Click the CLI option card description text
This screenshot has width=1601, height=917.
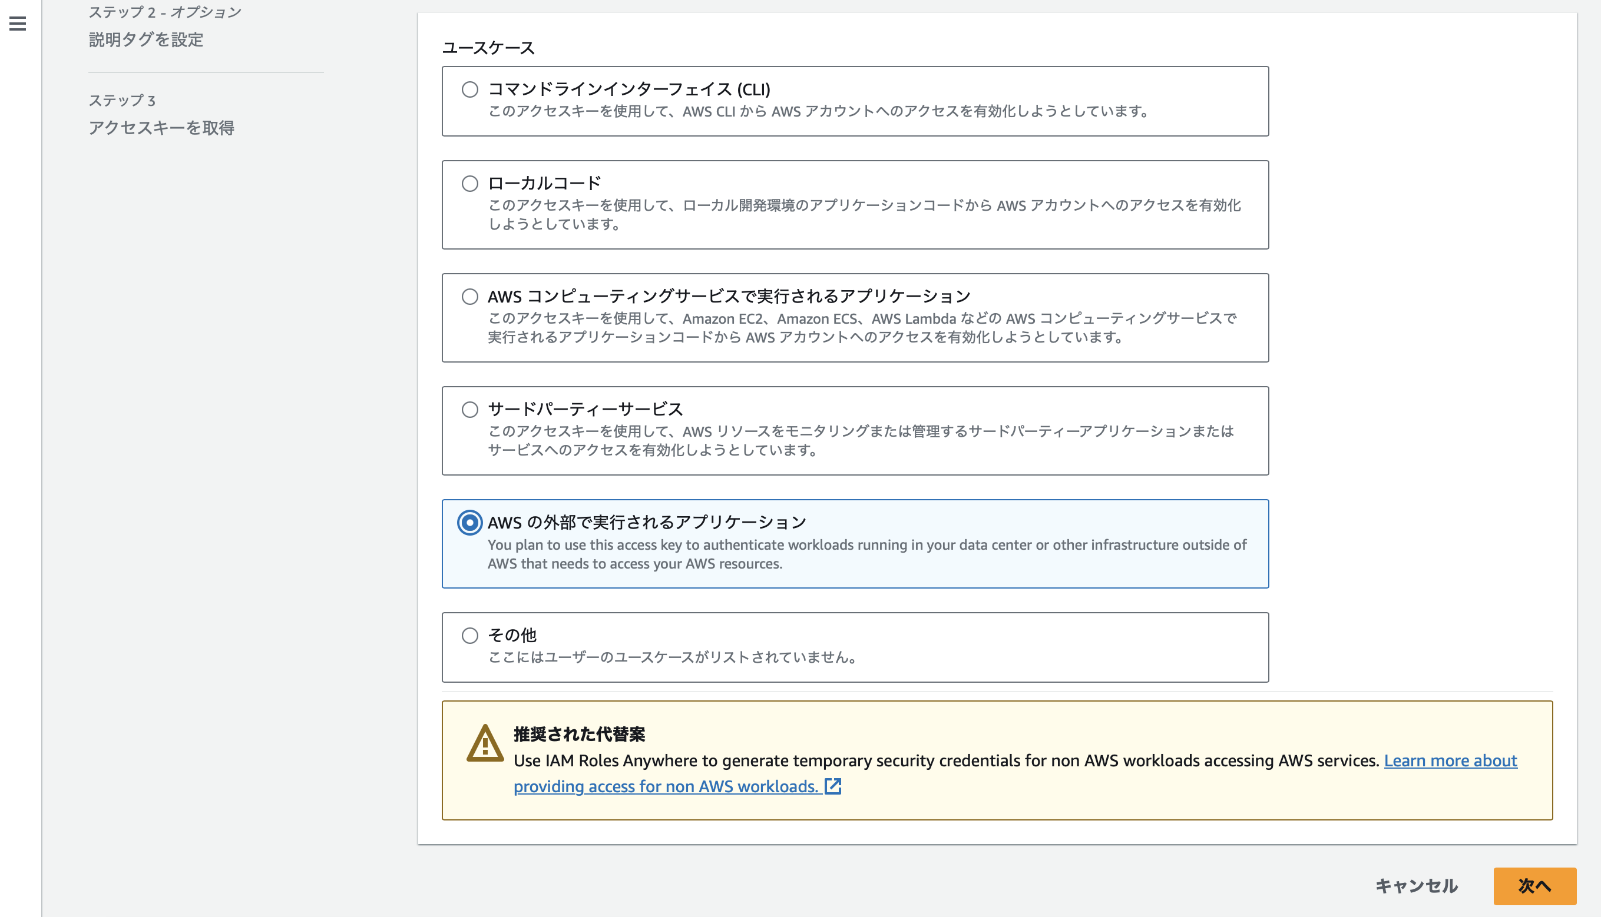click(x=818, y=111)
